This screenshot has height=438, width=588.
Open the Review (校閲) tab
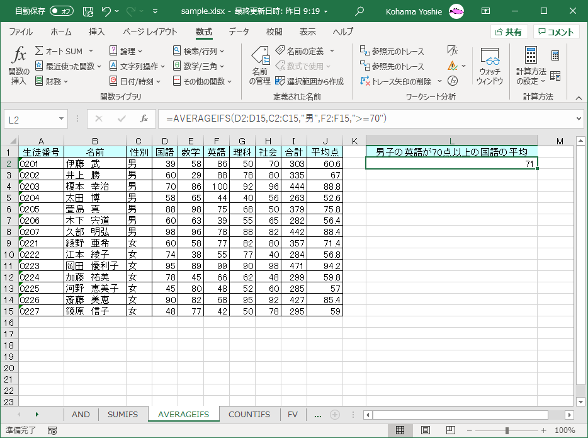point(274,32)
